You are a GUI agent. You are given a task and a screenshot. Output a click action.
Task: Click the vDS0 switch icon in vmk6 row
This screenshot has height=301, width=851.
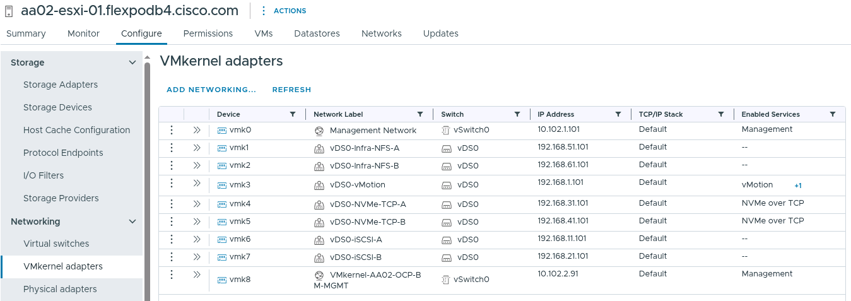[x=446, y=240]
